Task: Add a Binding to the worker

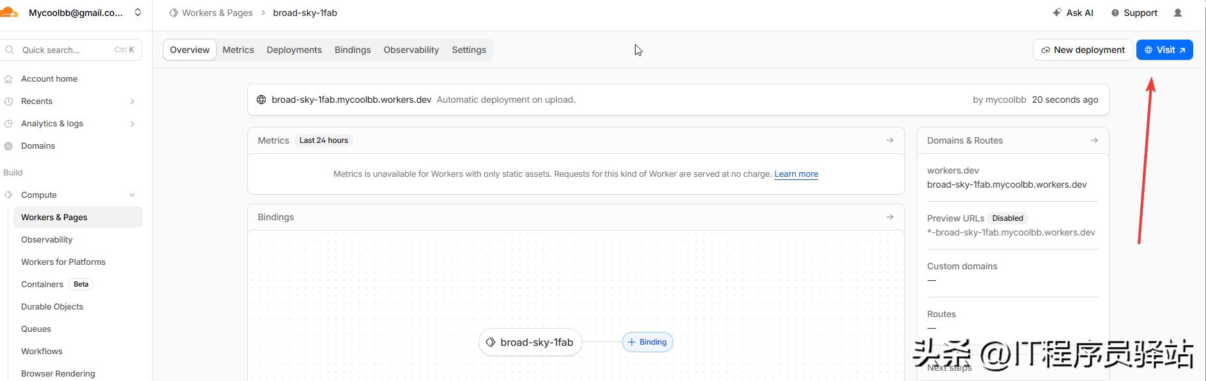Action: [x=647, y=342]
